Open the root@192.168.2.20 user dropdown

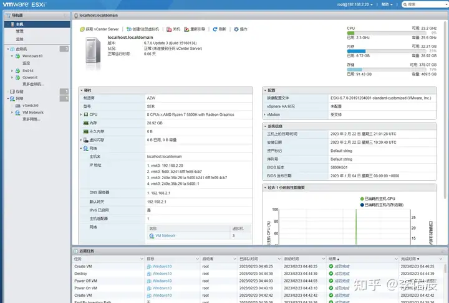click(355, 4)
